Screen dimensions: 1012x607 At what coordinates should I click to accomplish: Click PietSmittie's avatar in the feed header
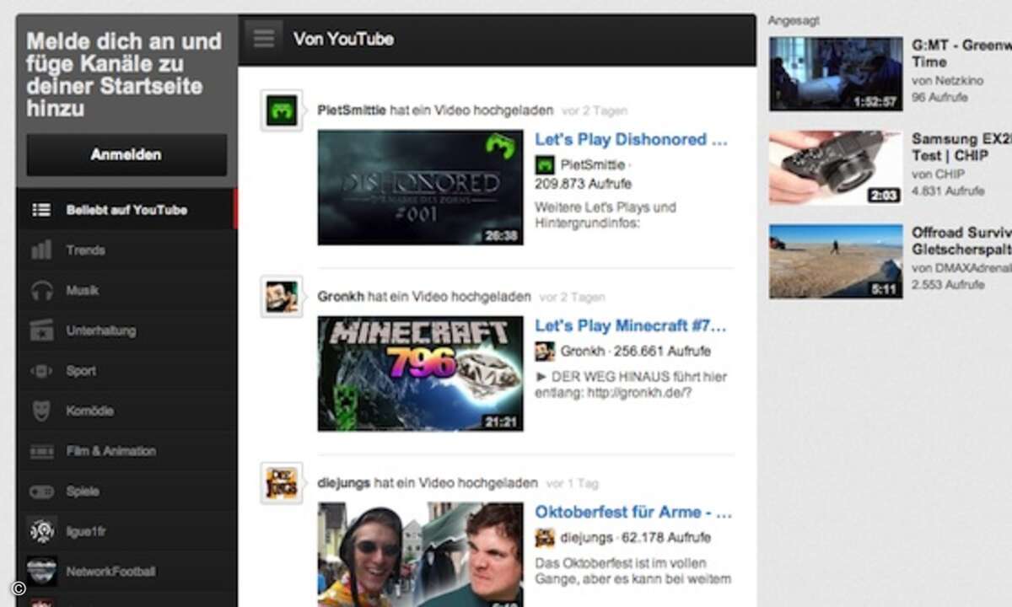click(x=281, y=110)
